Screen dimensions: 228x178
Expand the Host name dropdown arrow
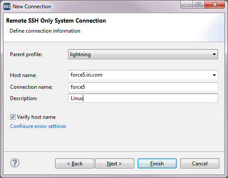[214, 75]
